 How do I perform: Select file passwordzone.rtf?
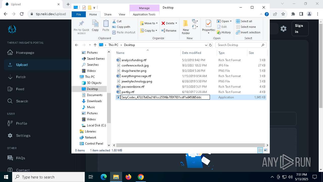(x=133, y=87)
